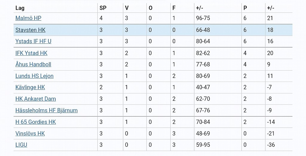Select the V column header

(x=127, y=8)
